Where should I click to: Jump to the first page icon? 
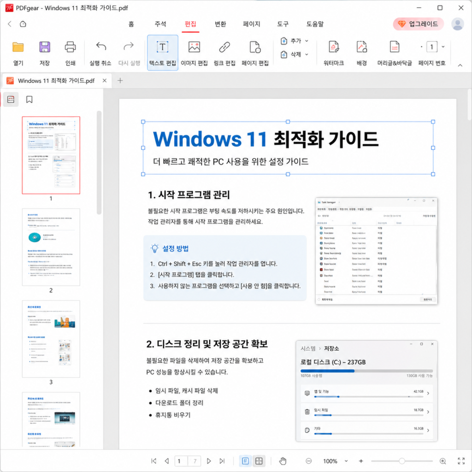pos(154,461)
